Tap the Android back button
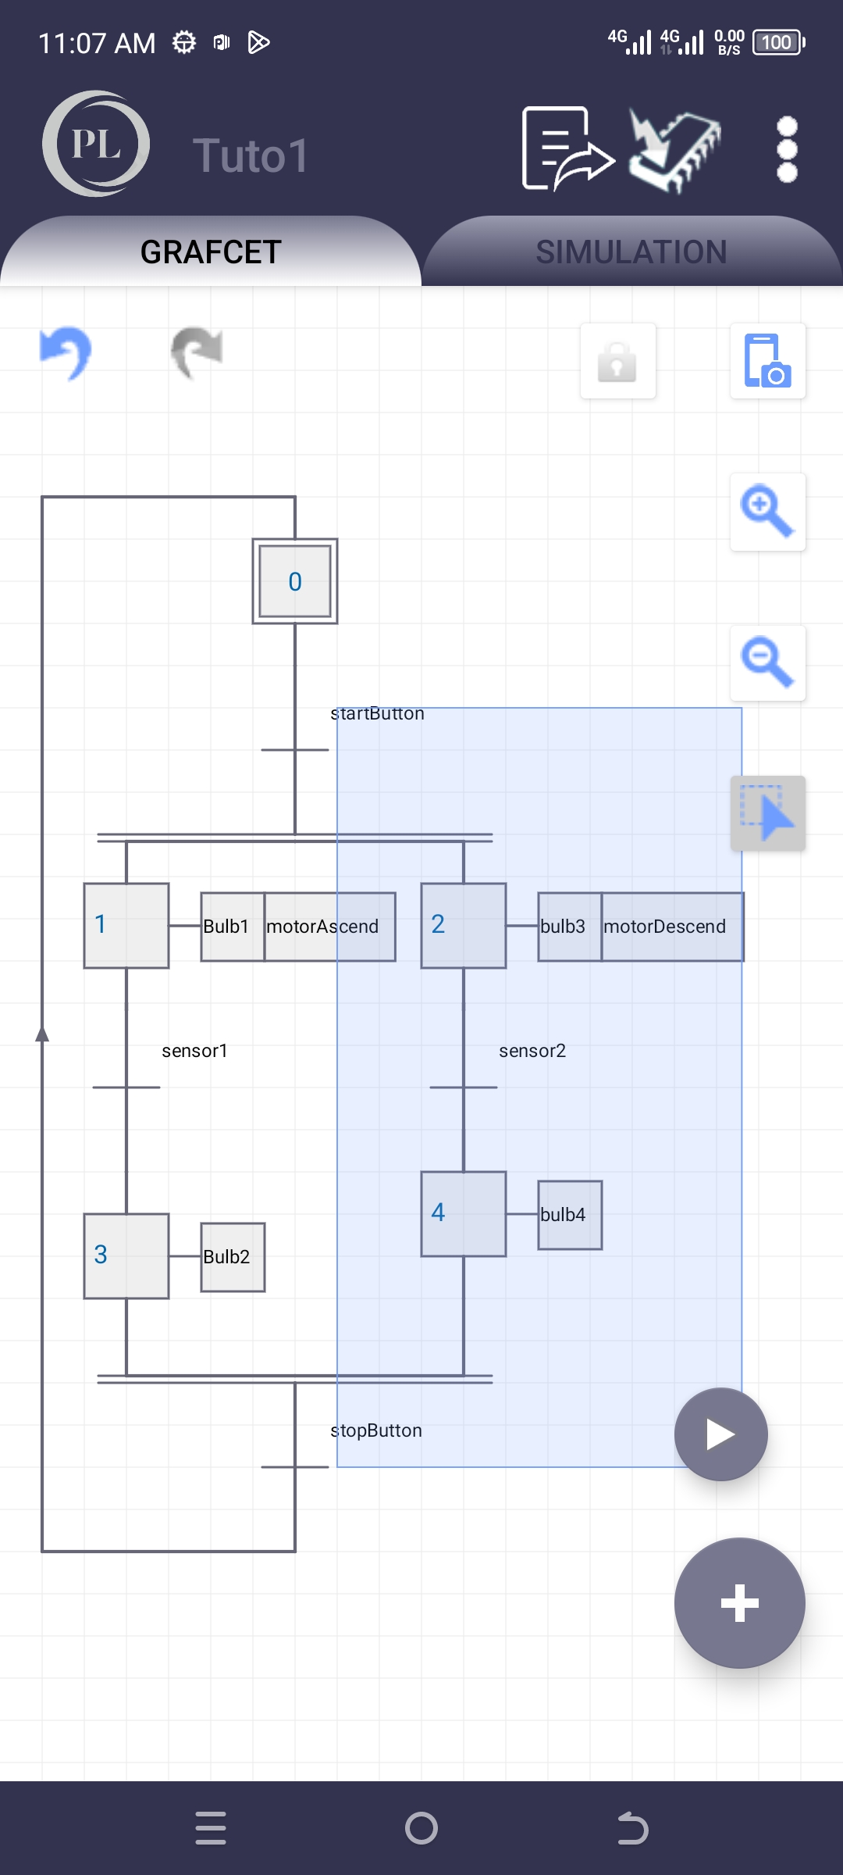843x1875 pixels. click(632, 1828)
